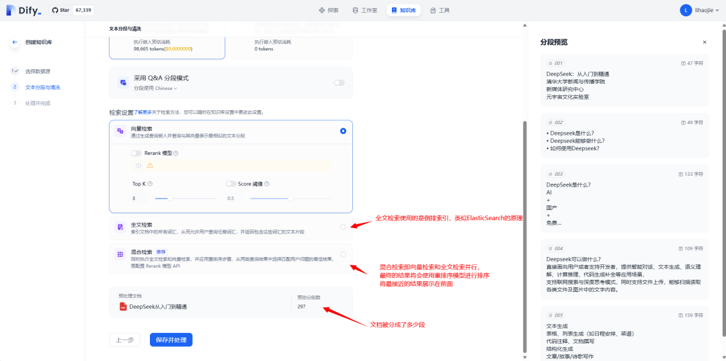Close the 分段预览 panel
Viewport: 726px width, 361px height.
coord(704,42)
